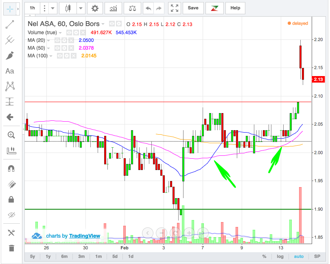
Task: Click the 2.13 current price label
Action: click(318, 79)
